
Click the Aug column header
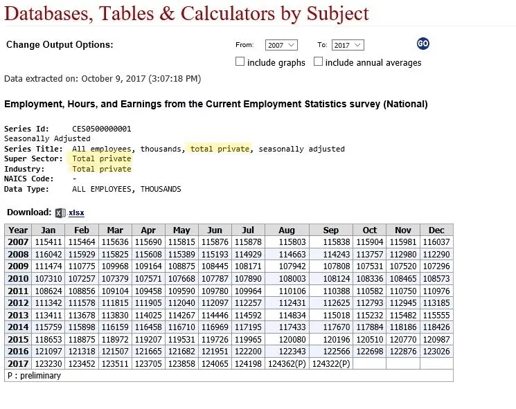click(286, 230)
